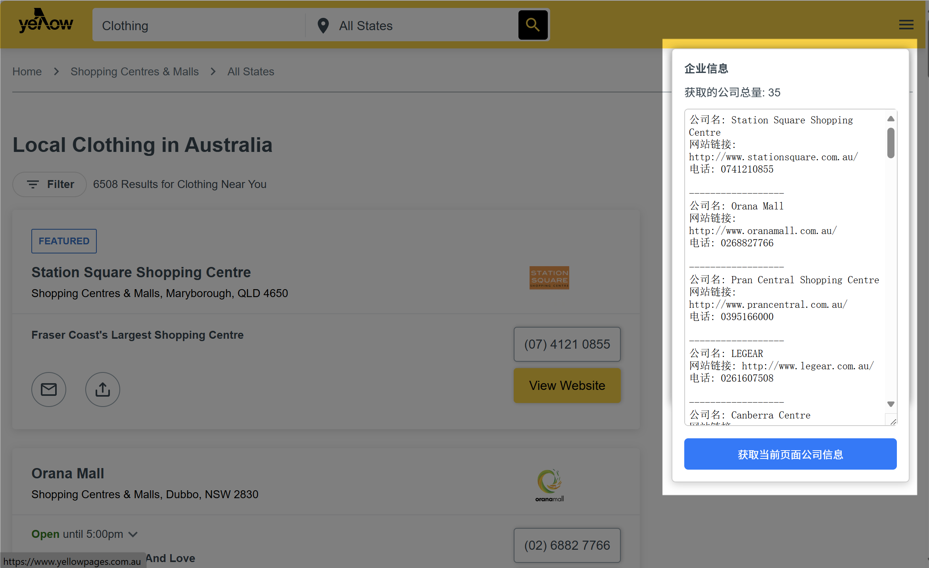Viewport: 929px width, 568px height.
Task: Click the share icon for Station Square
Action: pyautogui.click(x=103, y=389)
